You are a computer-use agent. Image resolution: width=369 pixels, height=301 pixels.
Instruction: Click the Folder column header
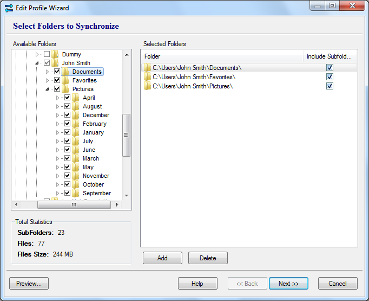222,56
